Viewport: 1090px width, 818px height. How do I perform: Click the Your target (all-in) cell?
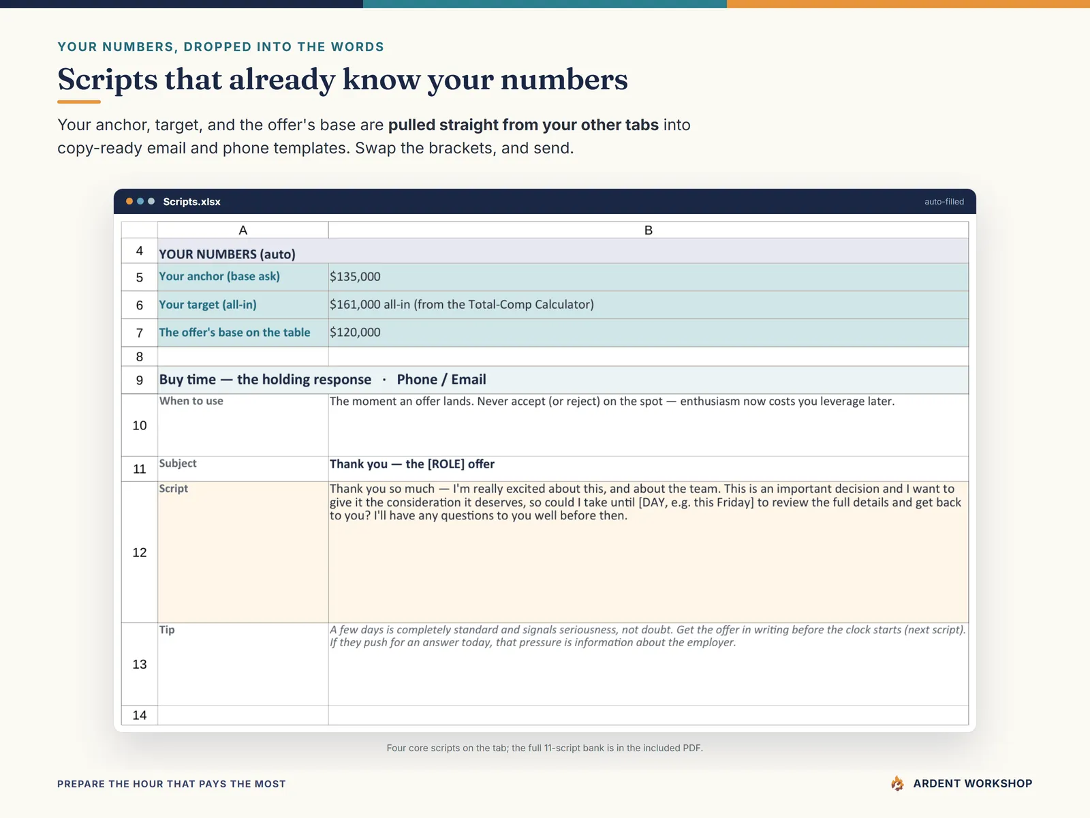[243, 305]
